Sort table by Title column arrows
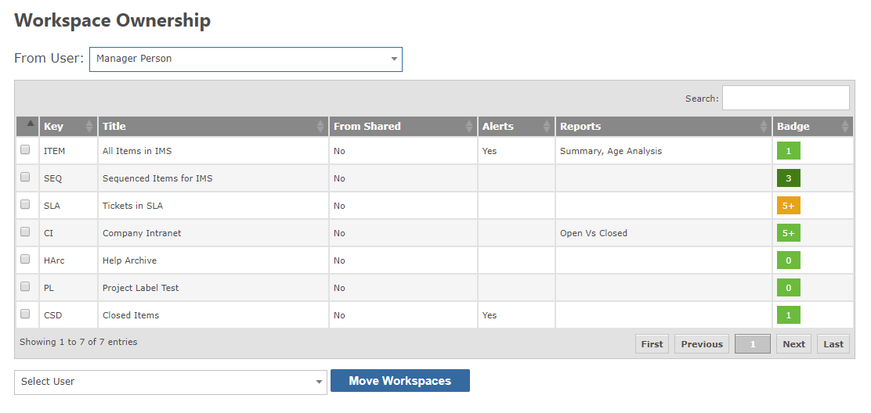The width and height of the screenshot is (871, 413). pos(320,127)
